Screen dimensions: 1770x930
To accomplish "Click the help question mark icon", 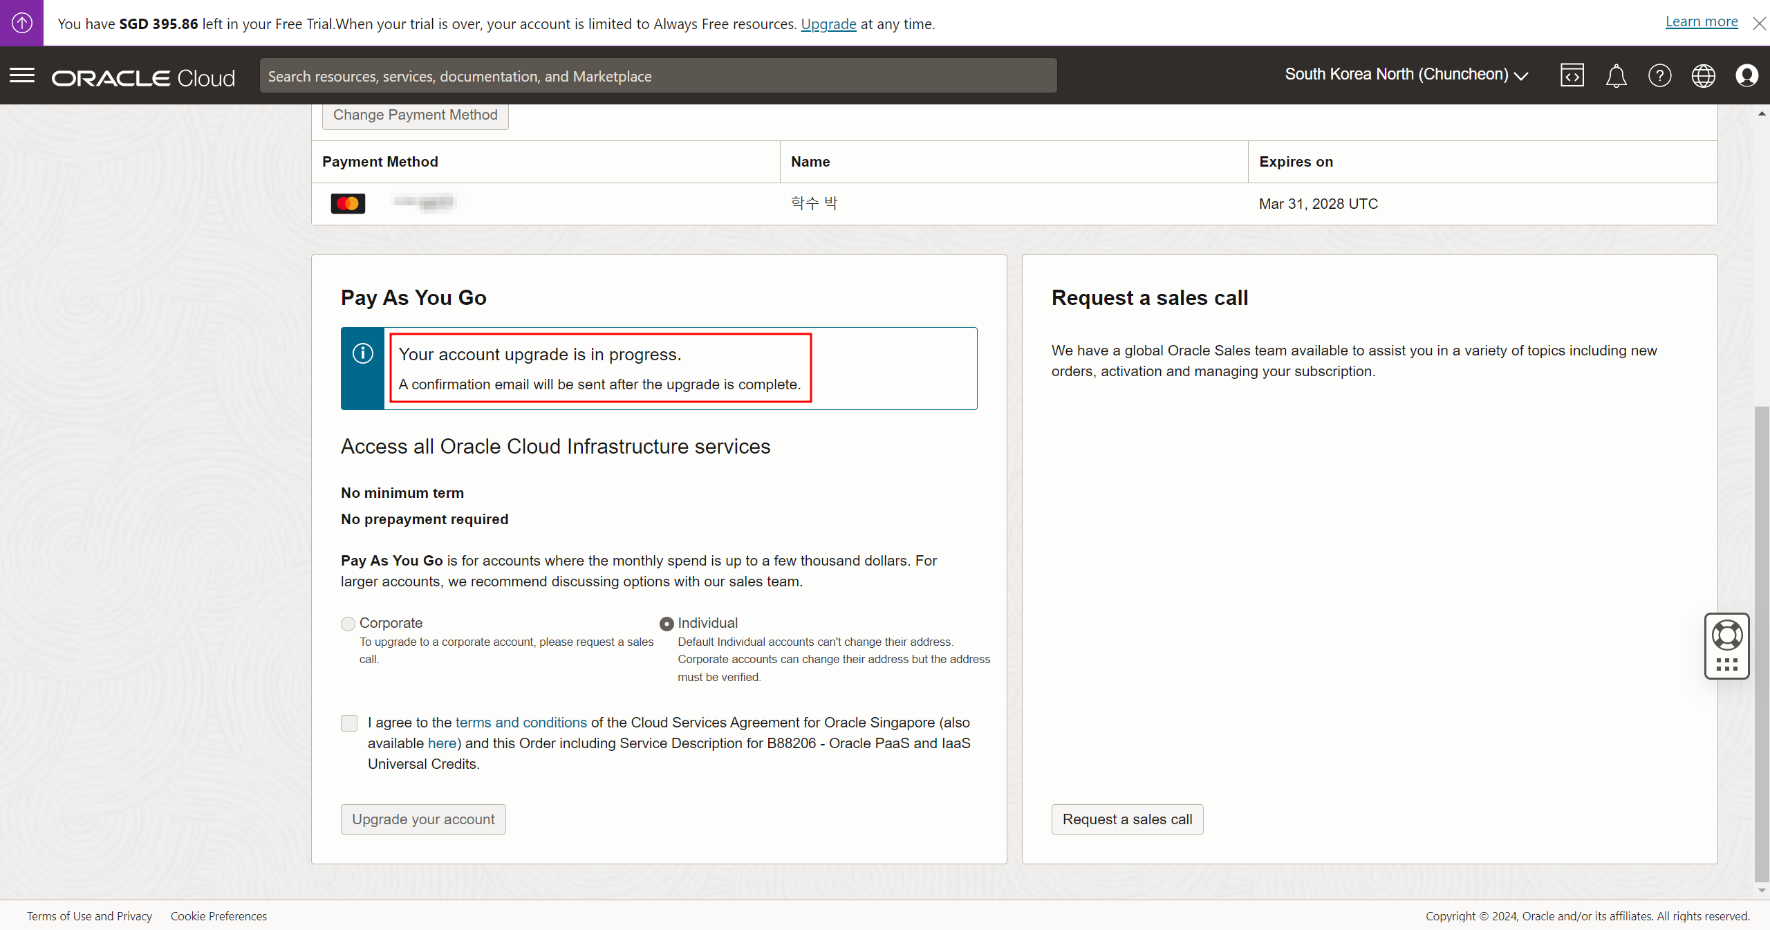I will click(x=1659, y=75).
